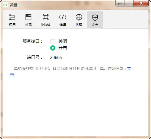Select the 安全 shield security icon
151x139 pixels.
(95, 18)
